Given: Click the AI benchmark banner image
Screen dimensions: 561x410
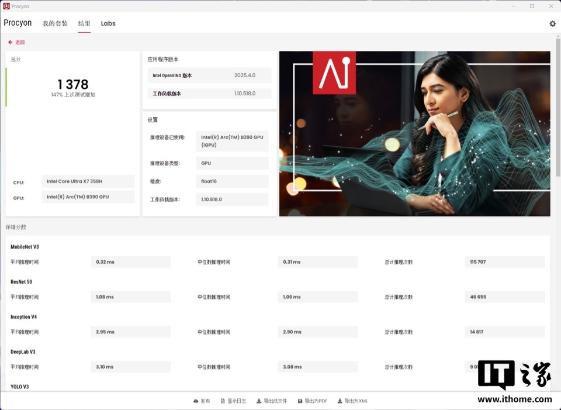Looking at the screenshot, I should (x=415, y=133).
